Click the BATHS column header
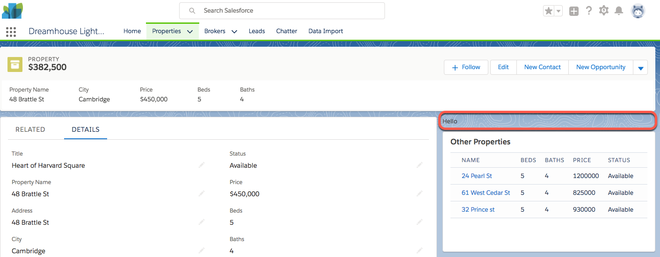660x257 pixels. [x=554, y=160]
